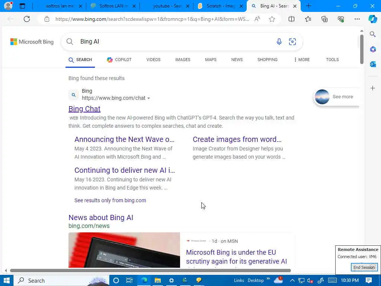Expand taskbar toolbar overflow chevron
Screen dimensions: 381x286
click(x=268, y=279)
